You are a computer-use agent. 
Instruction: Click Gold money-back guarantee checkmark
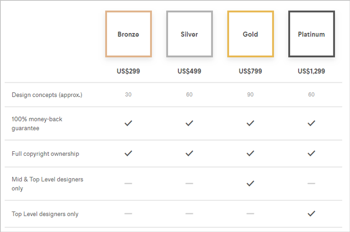tap(250, 123)
